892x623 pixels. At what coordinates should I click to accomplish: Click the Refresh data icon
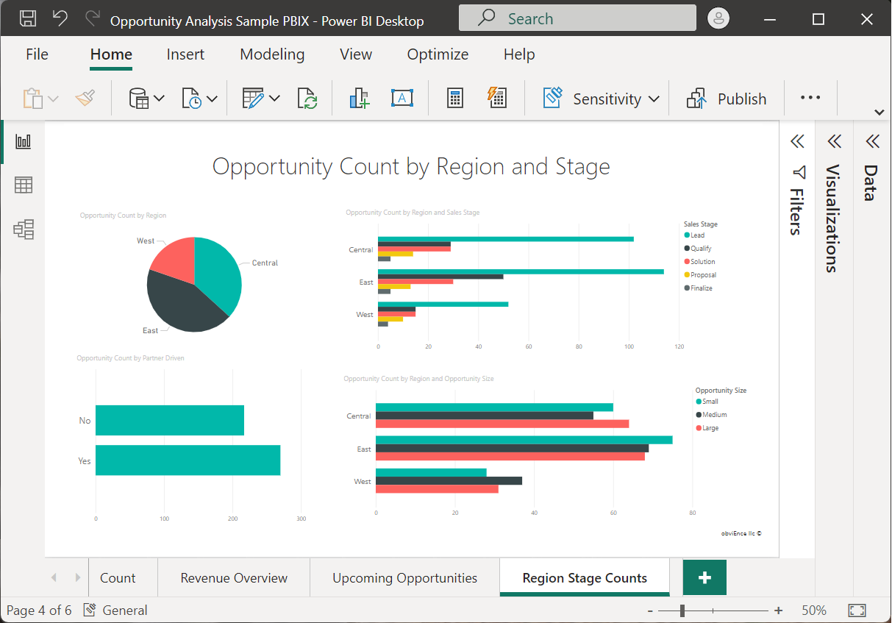click(x=307, y=99)
